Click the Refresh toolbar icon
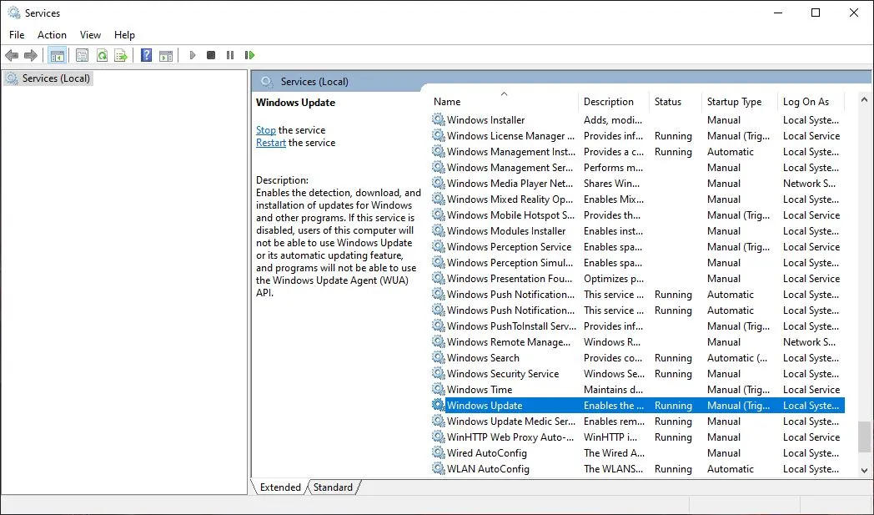 tap(102, 55)
